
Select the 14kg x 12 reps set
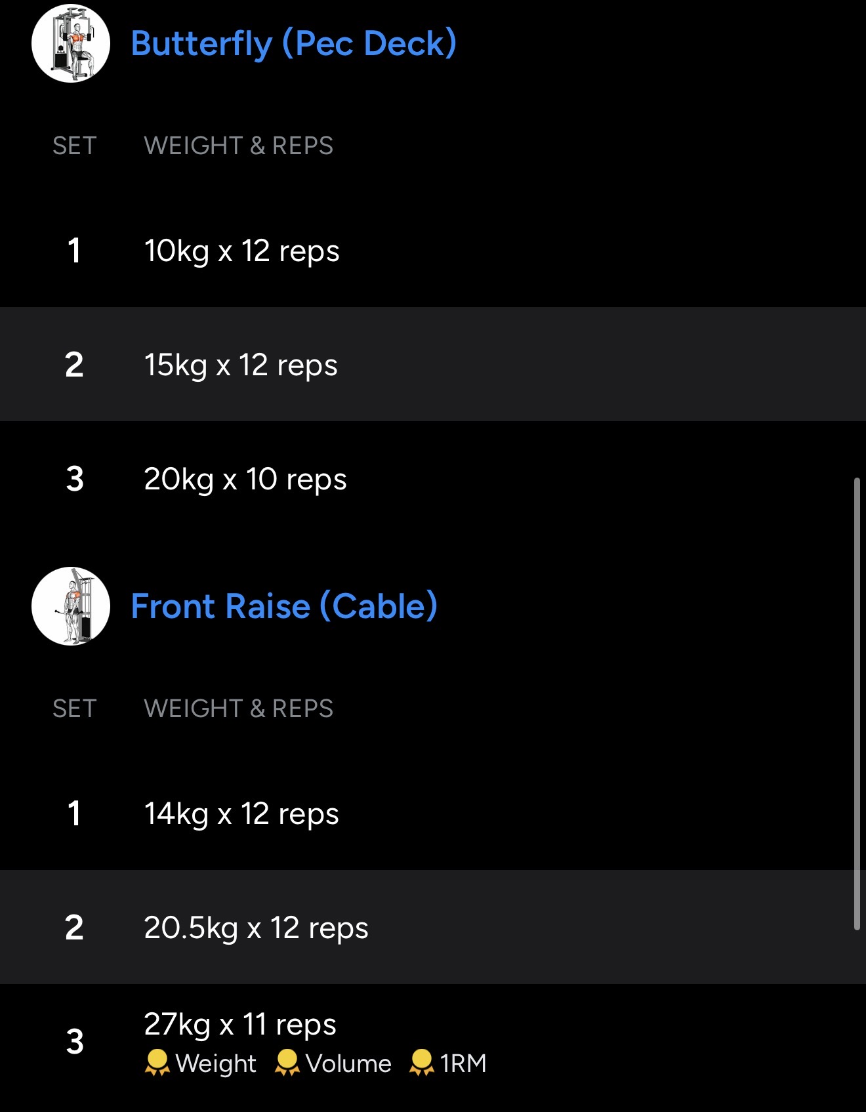tap(241, 813)
